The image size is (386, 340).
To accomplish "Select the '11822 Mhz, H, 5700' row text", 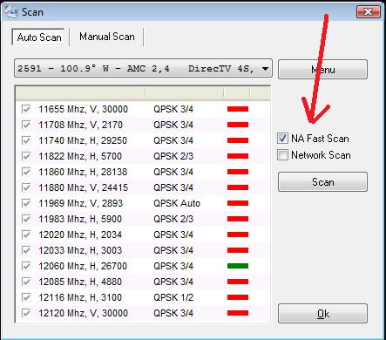I will click(x=80, y=156).
